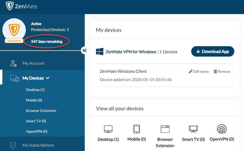Click the My Subscriptions shield-check icon
Viewport: 244px width, 151px height.
(x=13, y=146)
